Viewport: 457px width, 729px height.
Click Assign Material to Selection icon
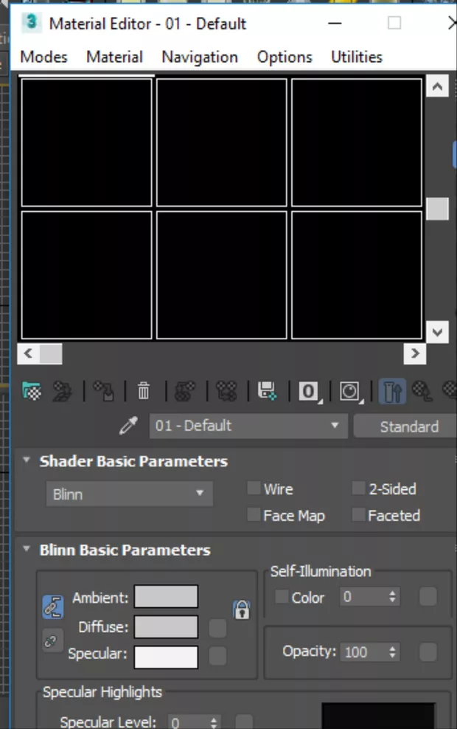pos(102,390)
